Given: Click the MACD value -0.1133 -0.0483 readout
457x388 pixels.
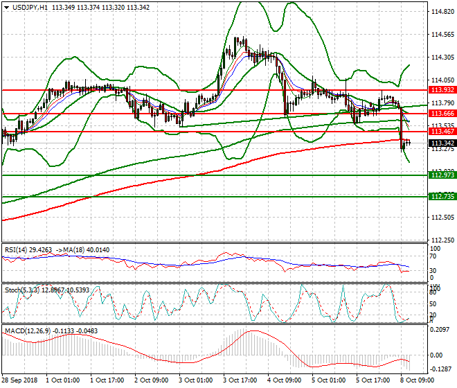Looking at the screenshot, I should 75,331.
